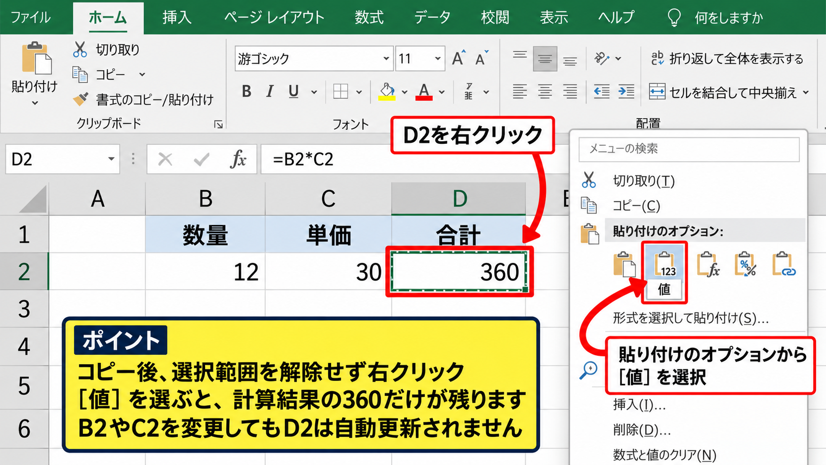Screen dimensions: 826x465
Task: Expand the fill color dropdown arrow
Action: 405,92
